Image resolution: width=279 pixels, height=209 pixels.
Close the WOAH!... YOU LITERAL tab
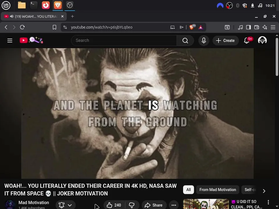click(62, 16)
